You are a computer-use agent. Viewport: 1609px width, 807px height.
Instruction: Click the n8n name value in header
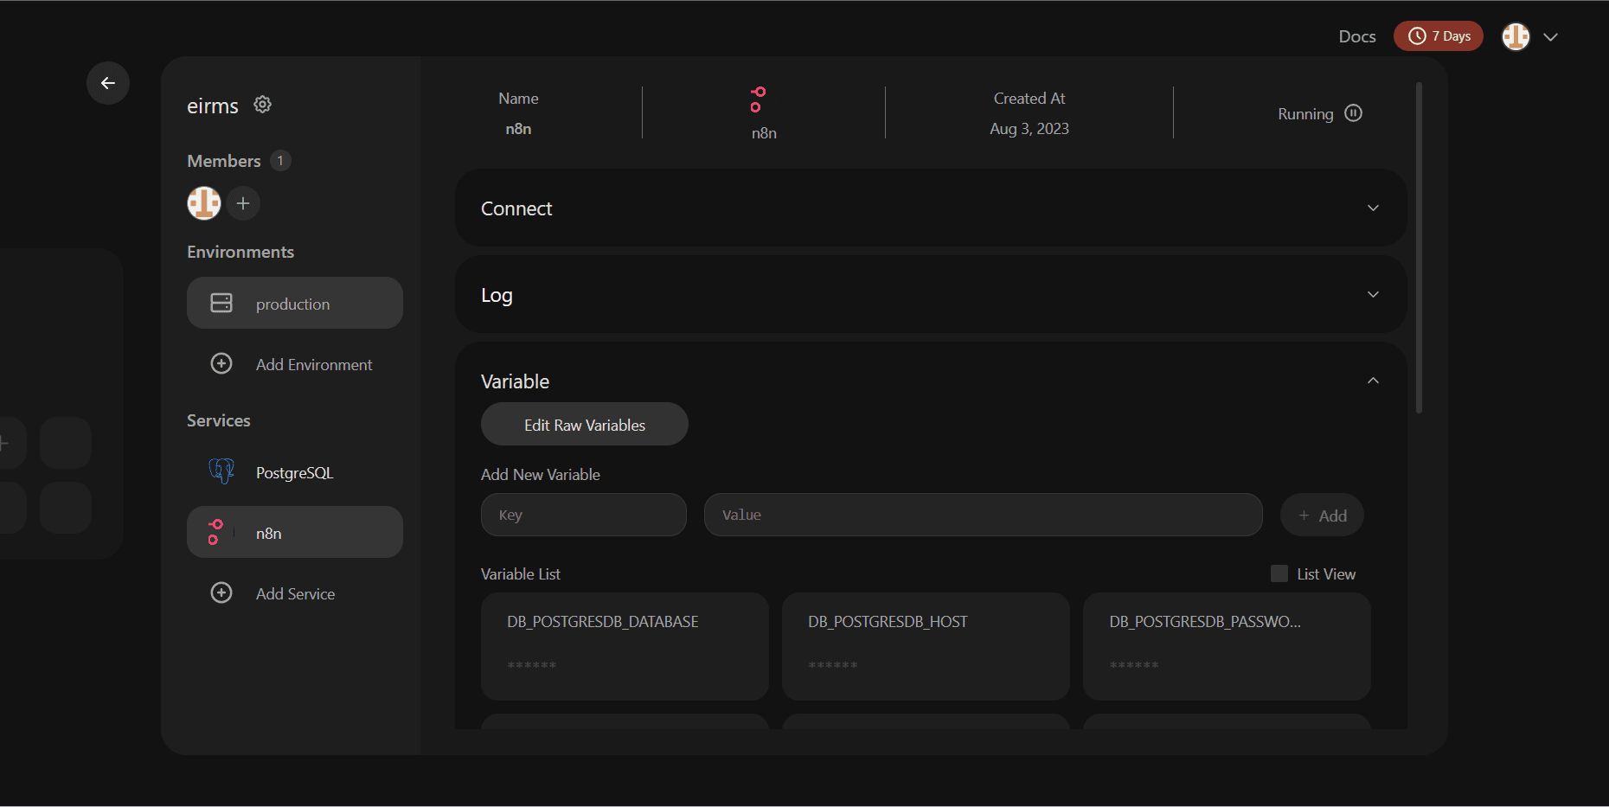click(x=518, y=129)
